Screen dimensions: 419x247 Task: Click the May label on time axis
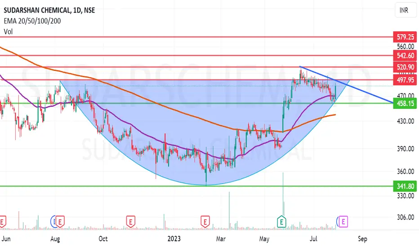[x=264, y=238]
